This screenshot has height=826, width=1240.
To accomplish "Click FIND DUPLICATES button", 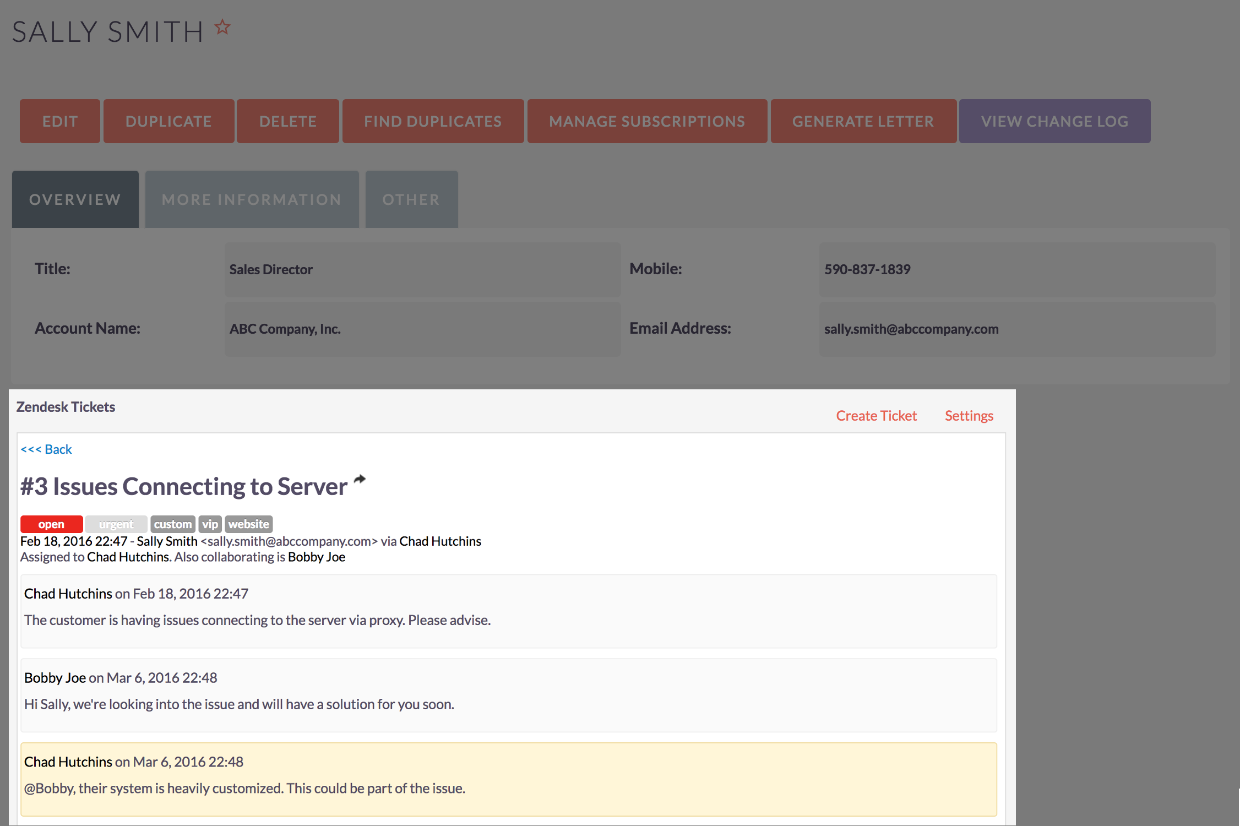I will 433,121.
